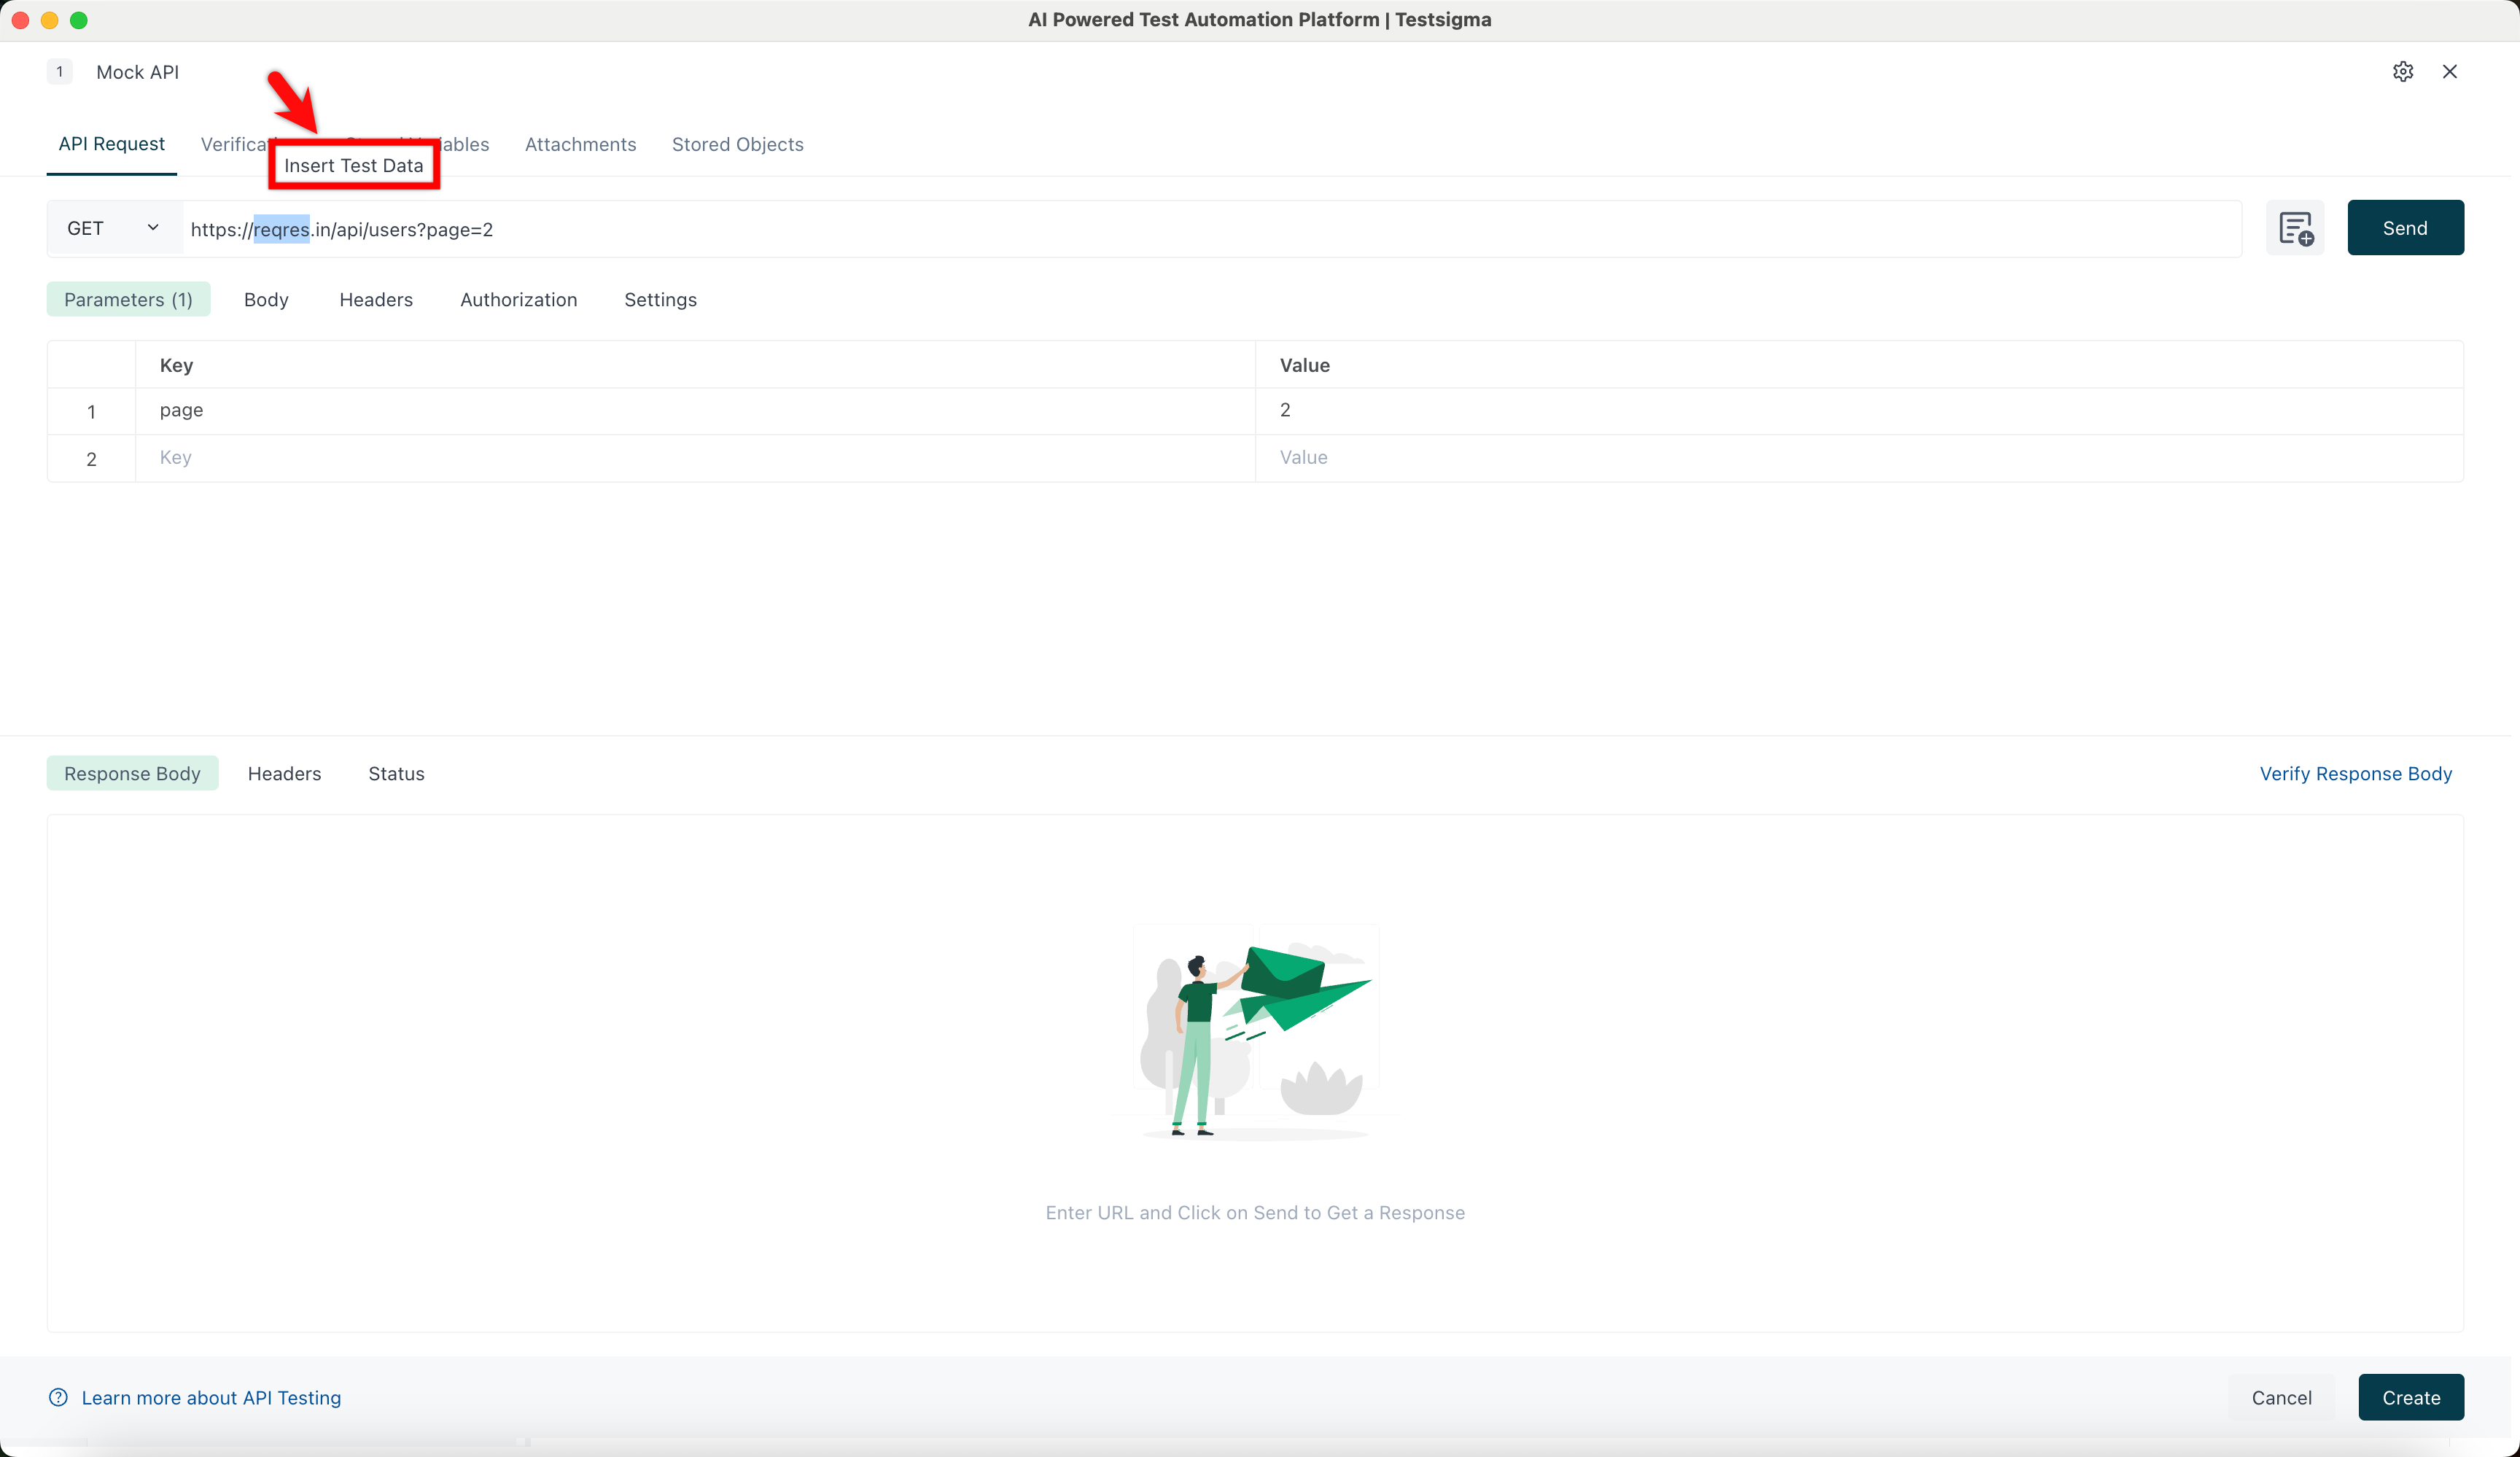Open the Stored Objects tab
This screenshot has height=1457, width=2520.
point(738,144)
